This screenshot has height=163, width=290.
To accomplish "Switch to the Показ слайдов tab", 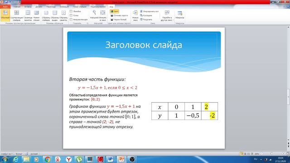I will [x=80, y=7].
